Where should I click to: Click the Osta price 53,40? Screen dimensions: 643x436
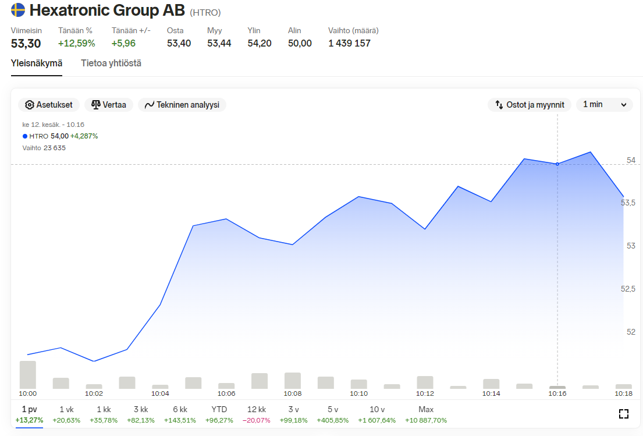pos(179,44)
